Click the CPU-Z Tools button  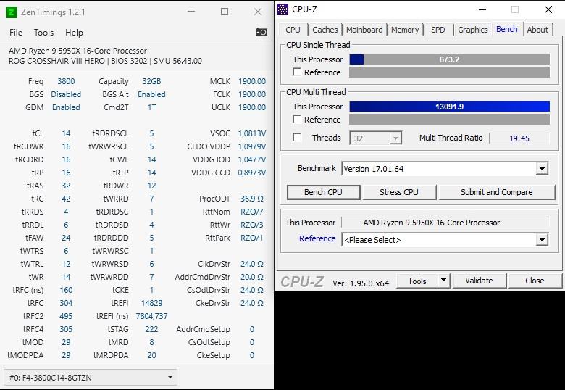[x=417, y=281]
